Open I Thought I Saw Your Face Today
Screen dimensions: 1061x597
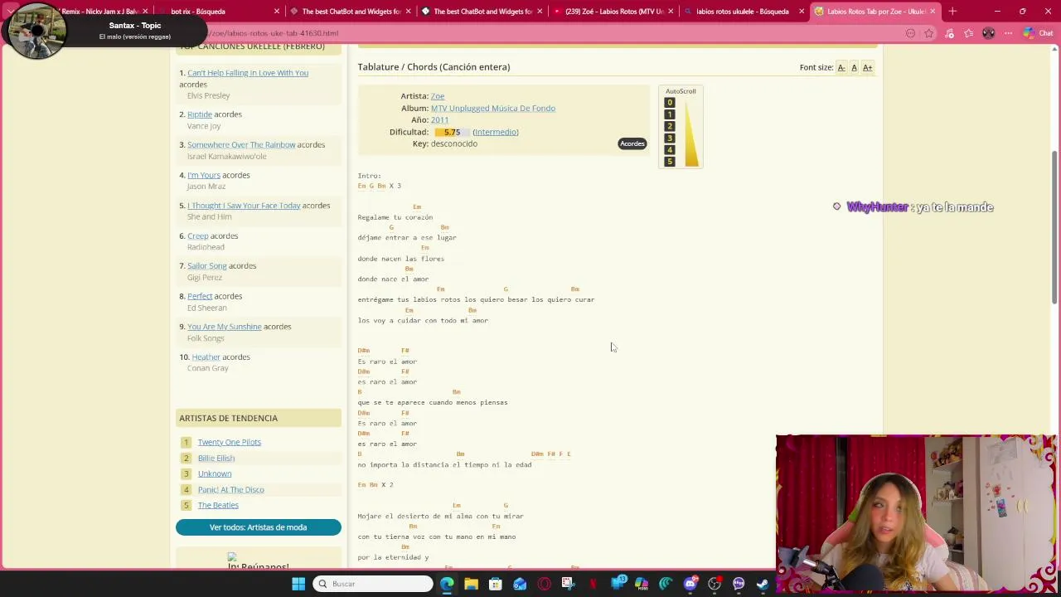pyautogui.click(x=244, y=206)
